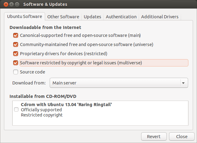Click the Close button at the bottom
This screenshot has width=197, height=143.
pyautogui.click(x=182, y=136)
